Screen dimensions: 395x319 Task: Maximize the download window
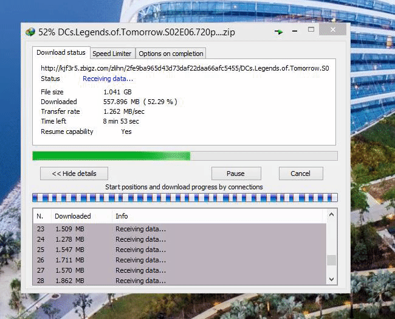(311, 30)
